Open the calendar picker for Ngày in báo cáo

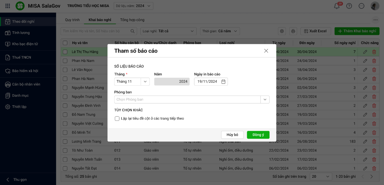(223, 82)
